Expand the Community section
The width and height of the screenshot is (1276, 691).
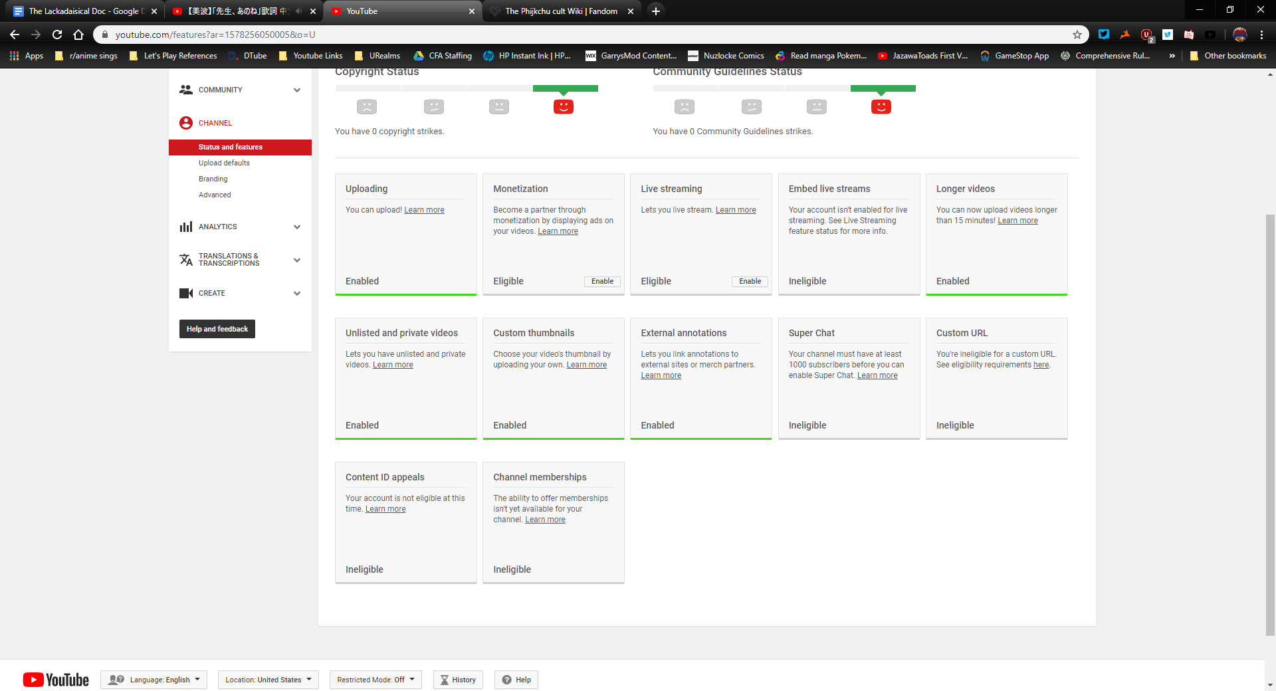click(x=297, y=90)
